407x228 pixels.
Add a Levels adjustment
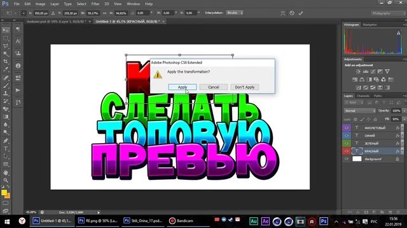point(366,72)
